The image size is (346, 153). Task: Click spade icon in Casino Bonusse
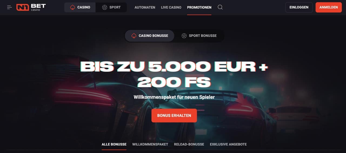[x=134, y=35]
